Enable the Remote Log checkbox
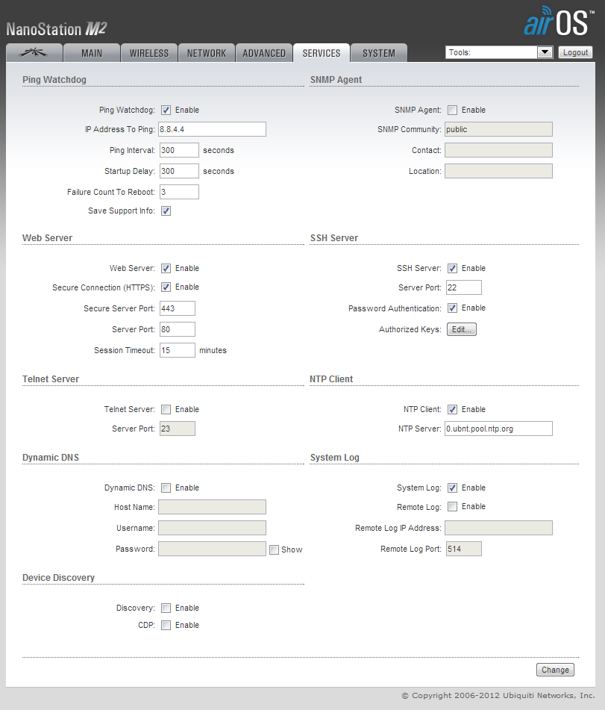Viewport: 605px width, 710px height. (x=453, y=507)
